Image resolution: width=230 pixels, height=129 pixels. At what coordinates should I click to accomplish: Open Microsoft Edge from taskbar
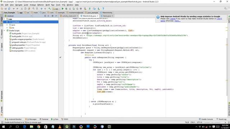click(x=24, y=126)
